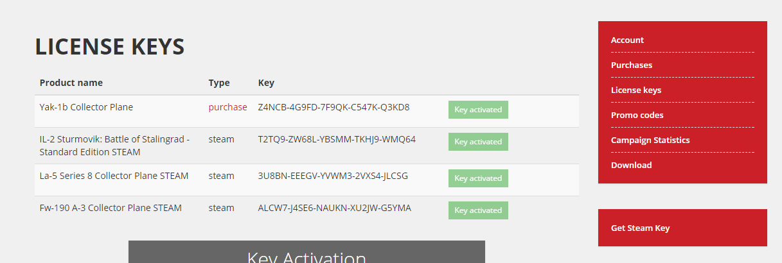This screenshot has width=782, height=263.
Task: Click the Fw-190 key starting with ALCW7
Action: (334, 208)
